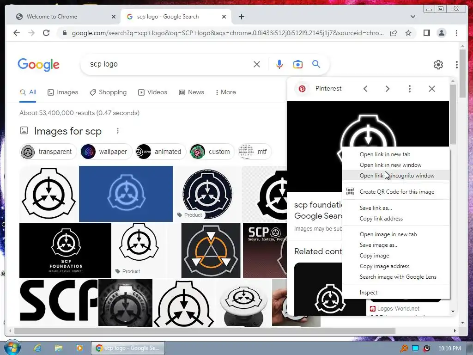Select the All results tab
This screenshot has width=473, height=355.
(x=28, y=92)
